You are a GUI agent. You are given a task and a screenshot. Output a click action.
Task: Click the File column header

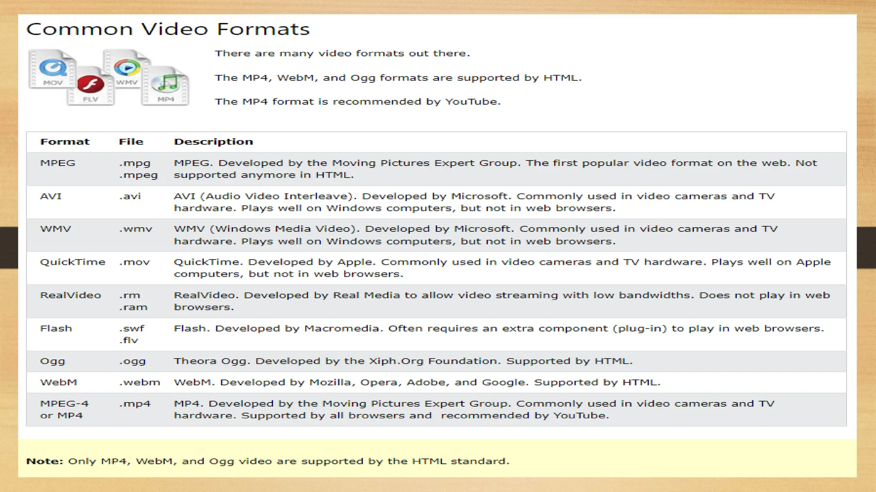pyautogui.click(x=131, y=142)
